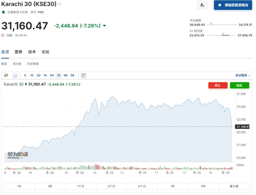This screenshot has width=256, height=195.
Task: Set chart interval to 1H
Action: coord(45,75)
